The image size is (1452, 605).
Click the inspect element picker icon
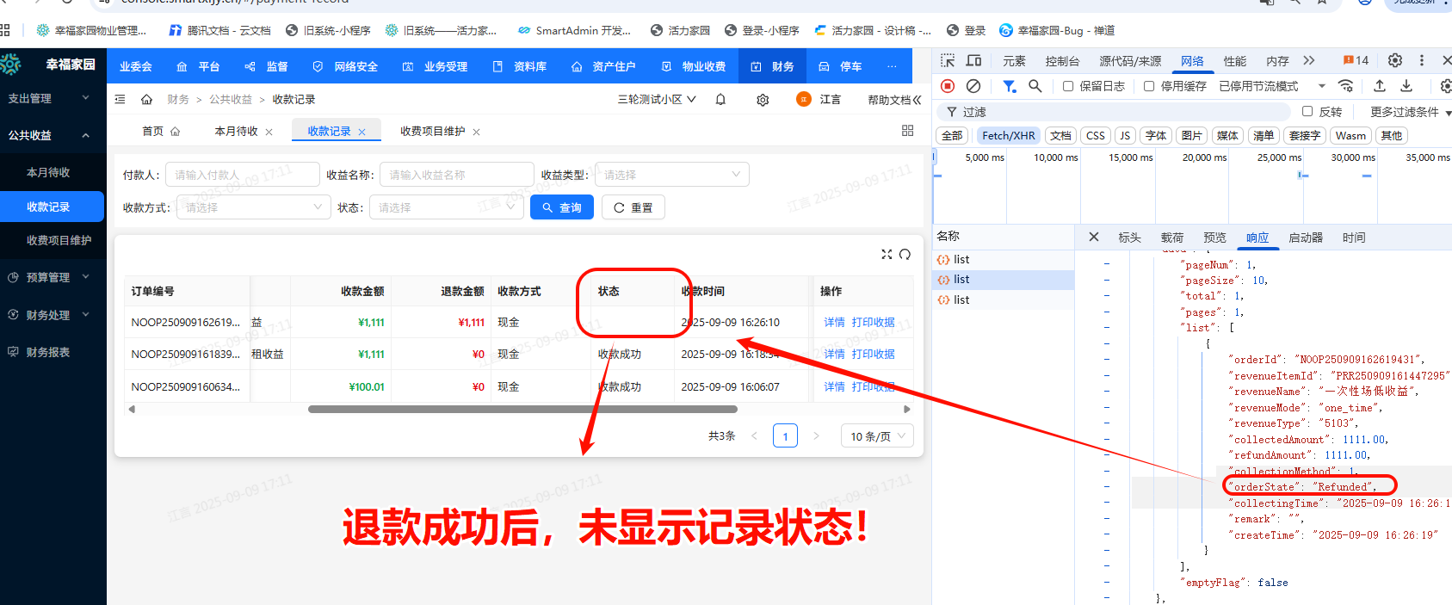[948, 61]
